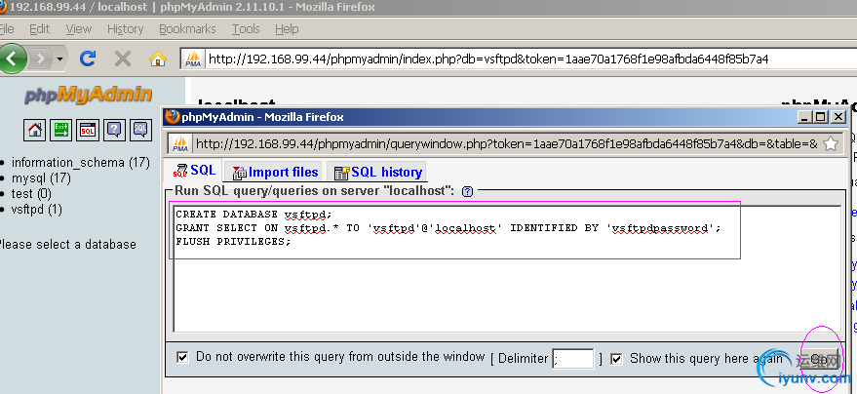Open phpMyAdmin Home icon in sidebar

34,130
